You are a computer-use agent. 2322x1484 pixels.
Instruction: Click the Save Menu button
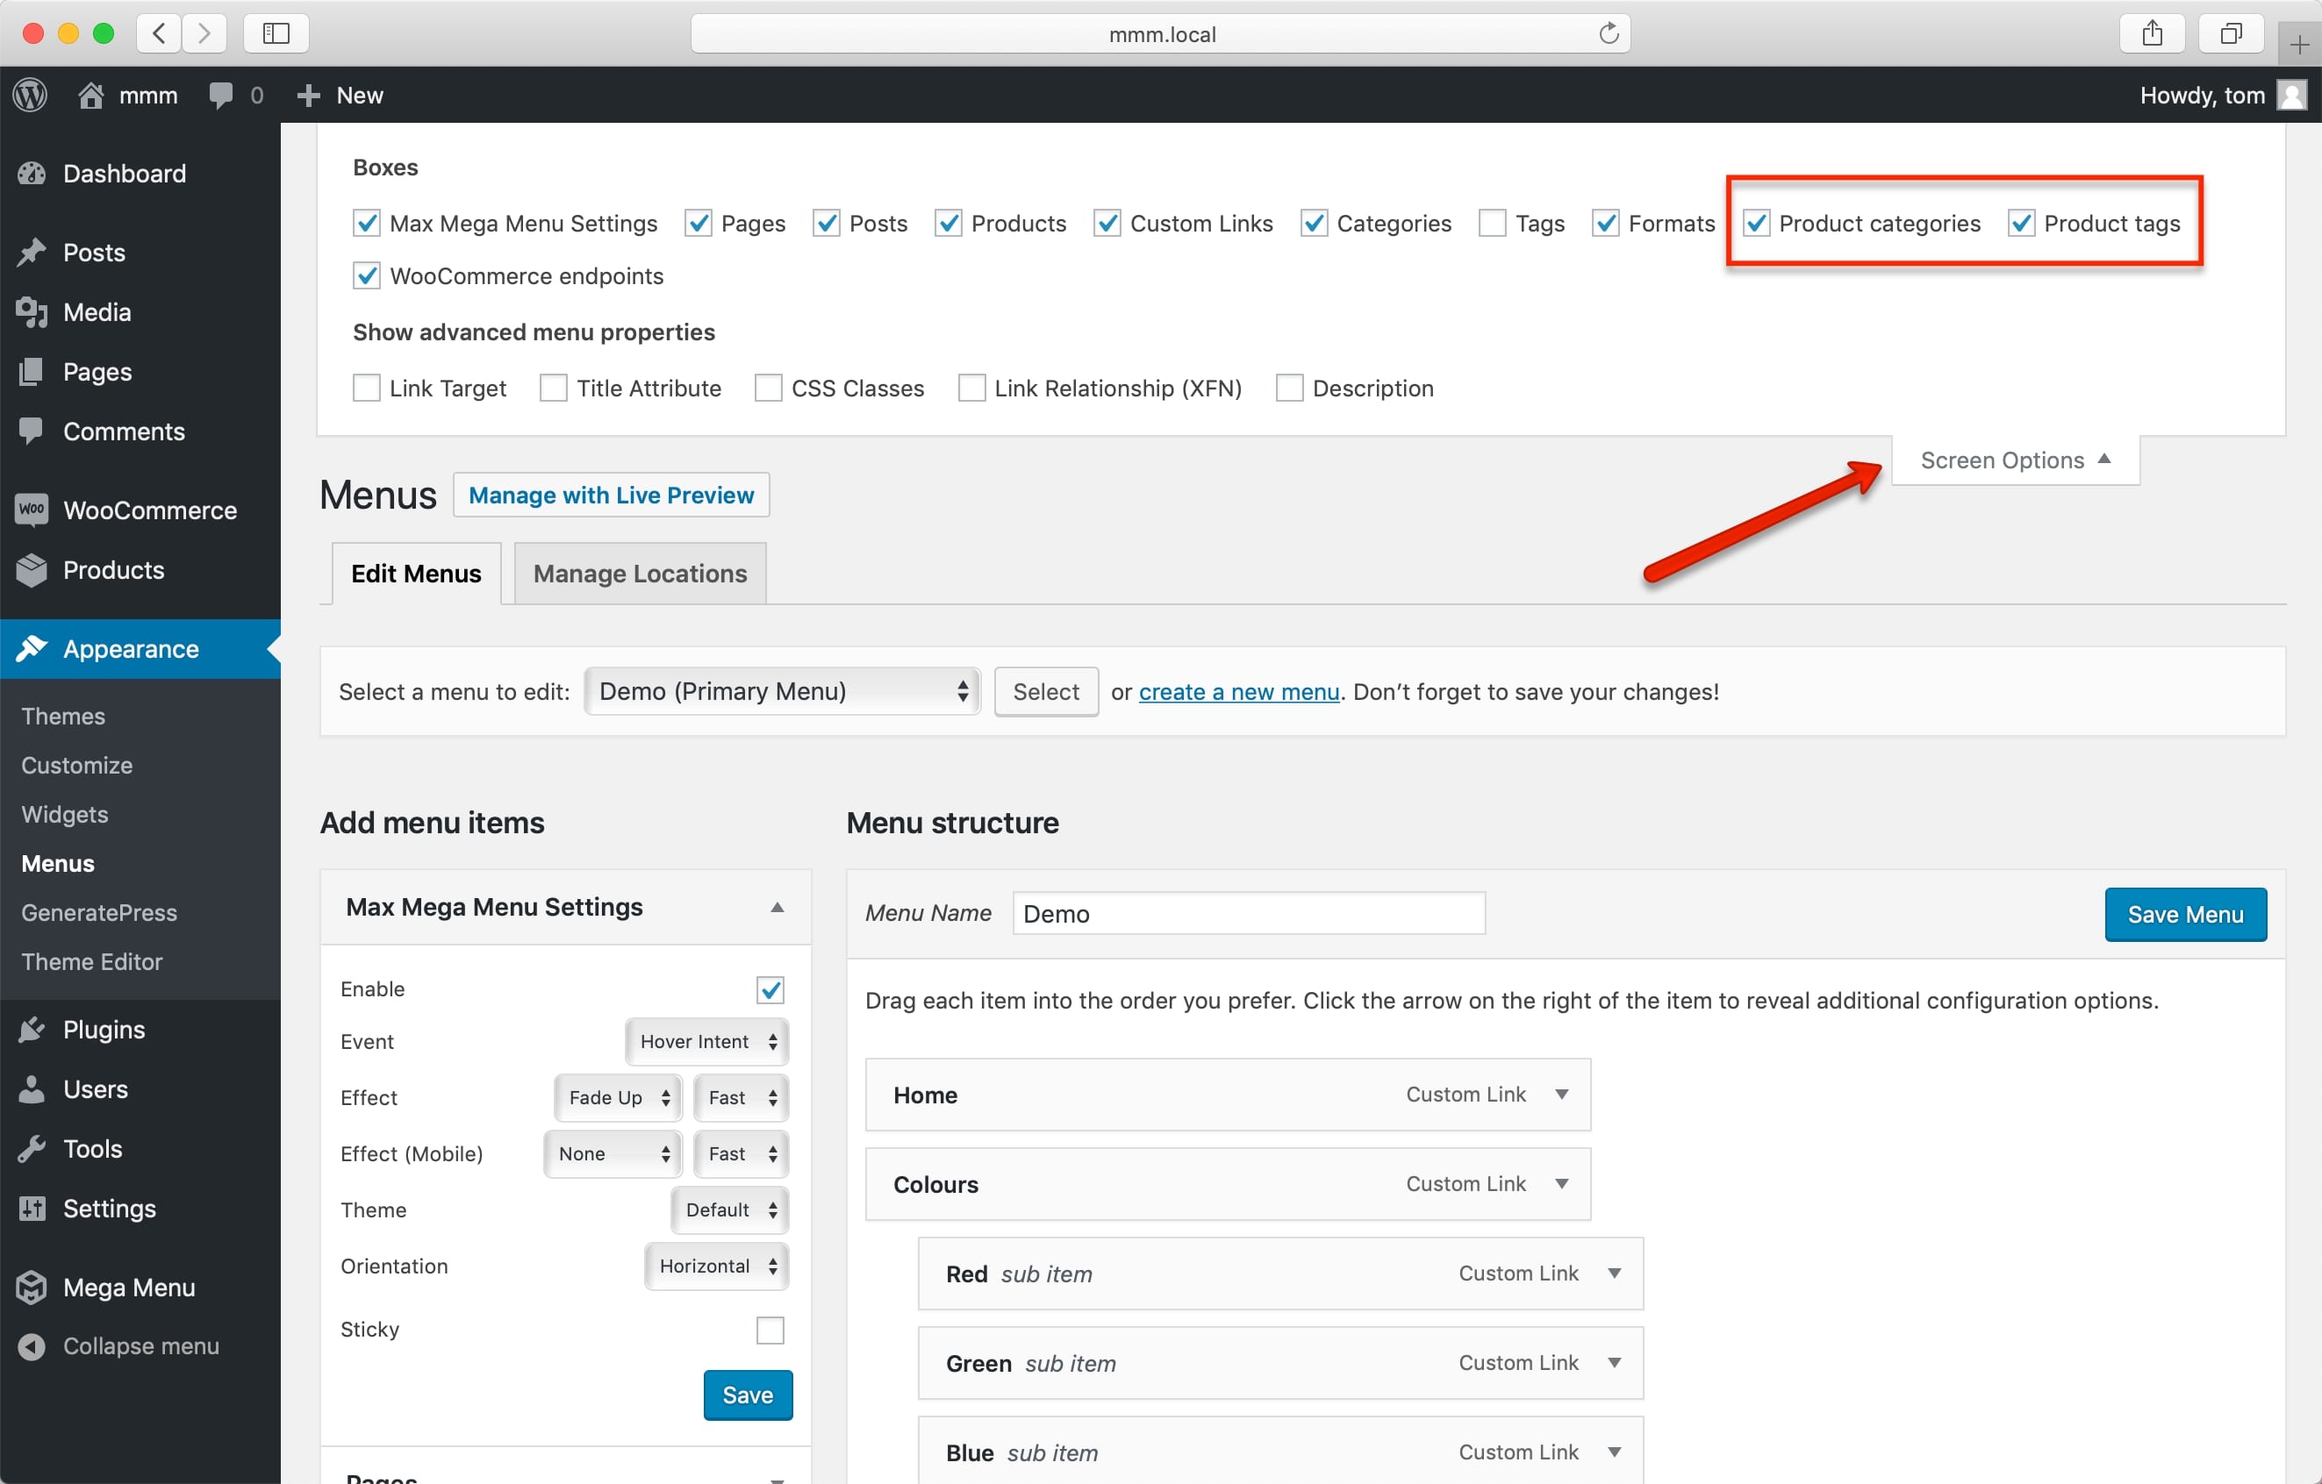(2185, 914)
